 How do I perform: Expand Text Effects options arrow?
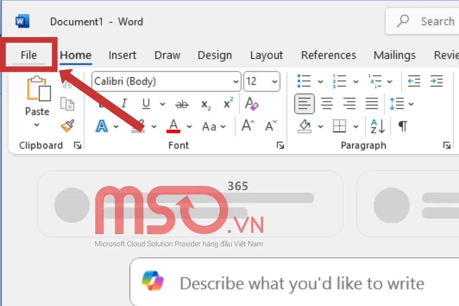[116, 127]
